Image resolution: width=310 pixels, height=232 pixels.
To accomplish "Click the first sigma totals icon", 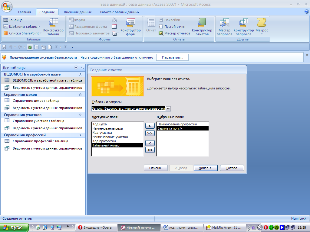I will pyautogui.click(x=57, y=47).
